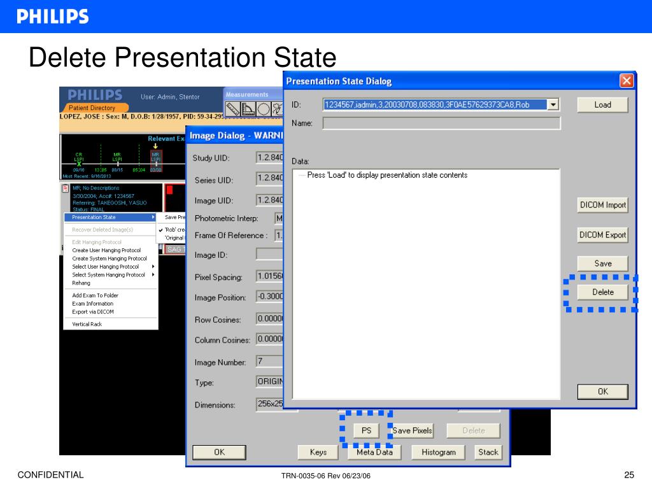Close the Presentation State Dialog window

pyautogui.click(x=627, y=81)
